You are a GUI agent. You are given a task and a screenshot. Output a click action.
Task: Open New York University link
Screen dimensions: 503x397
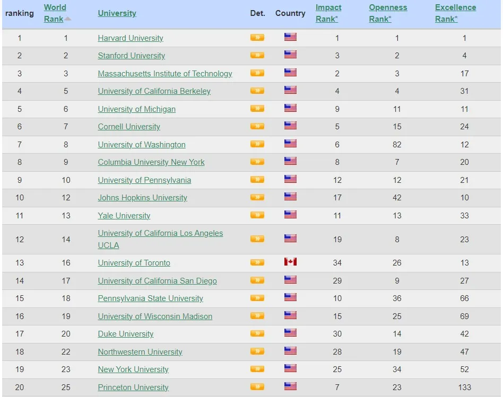[133, 369]
